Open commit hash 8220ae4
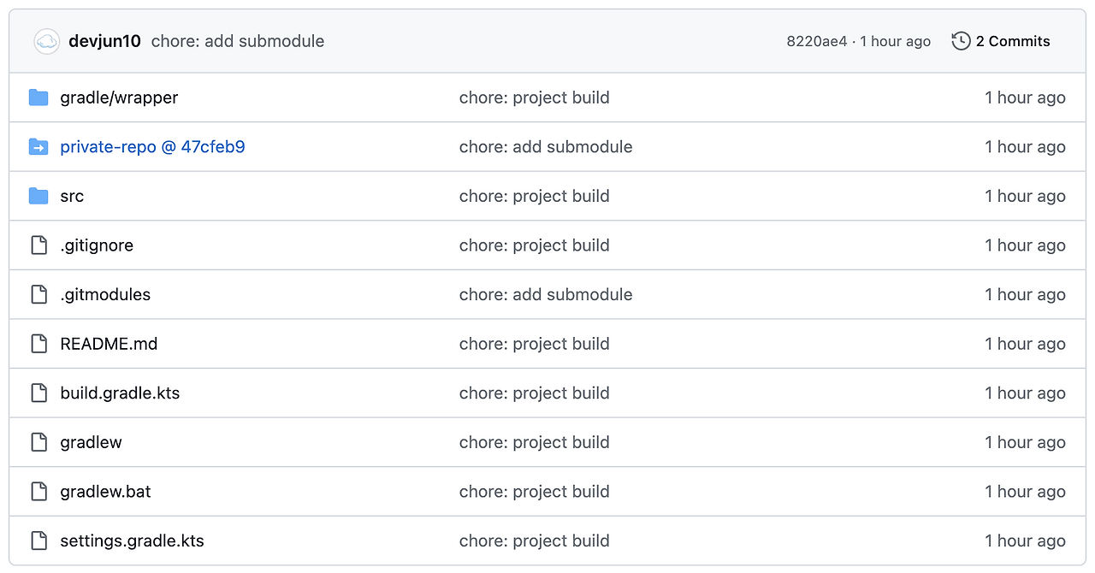 pos(816,41)
